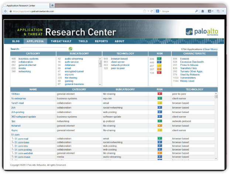Filter by Widely Used characteristic
This screenshot has width=230, height=174.
187,81
